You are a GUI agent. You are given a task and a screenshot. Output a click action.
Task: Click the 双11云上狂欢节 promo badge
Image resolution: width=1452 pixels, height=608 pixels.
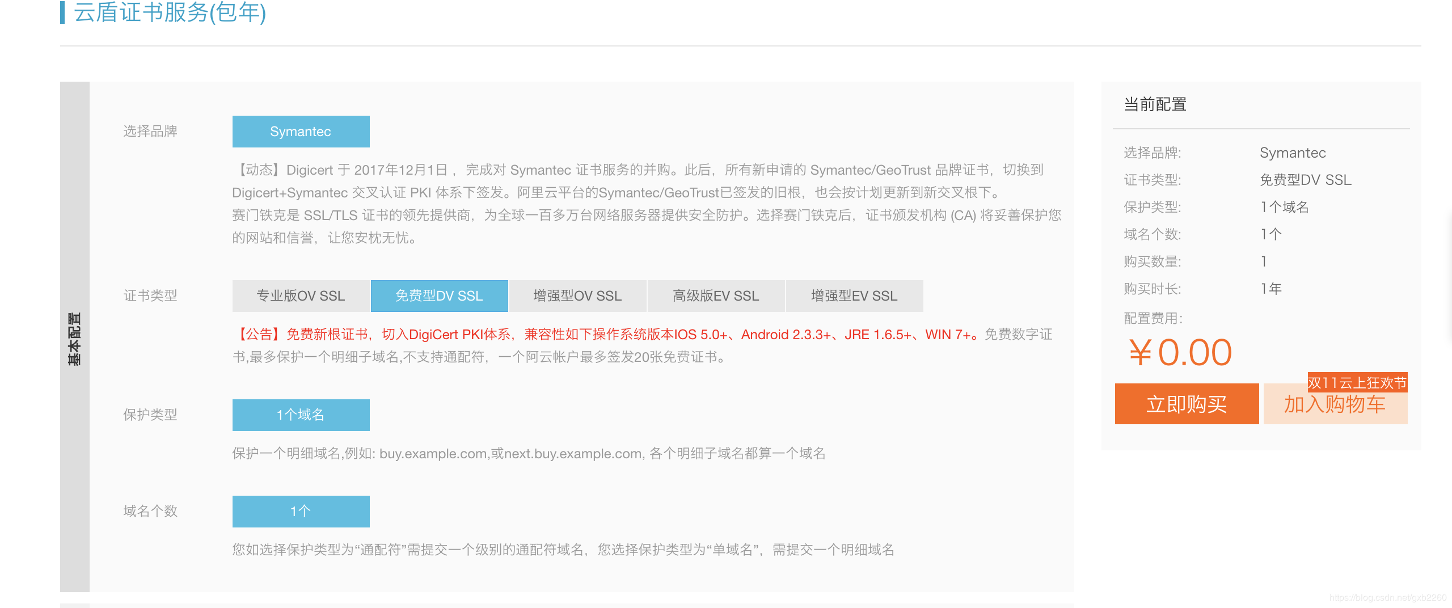pyautogui.click(x=1357, y=383)
